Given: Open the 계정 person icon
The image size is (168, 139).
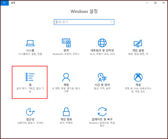Looking at the screenshot, I should 66,77.
